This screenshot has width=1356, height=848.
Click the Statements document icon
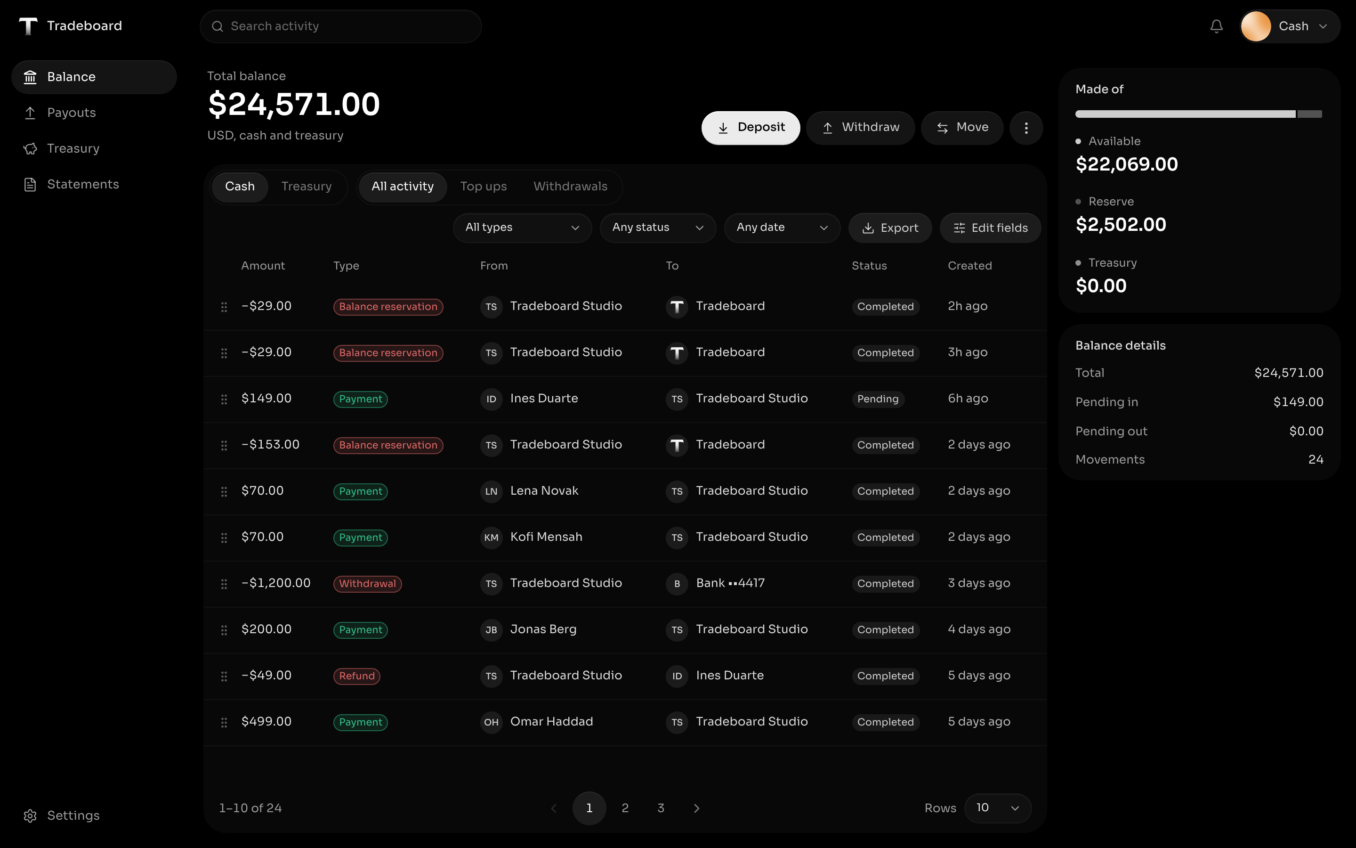pos(30,185)
